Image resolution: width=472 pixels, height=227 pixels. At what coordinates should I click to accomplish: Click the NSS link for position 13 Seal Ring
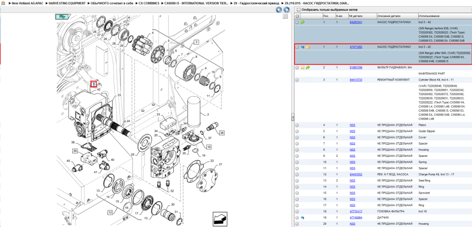tap(352, 180)
